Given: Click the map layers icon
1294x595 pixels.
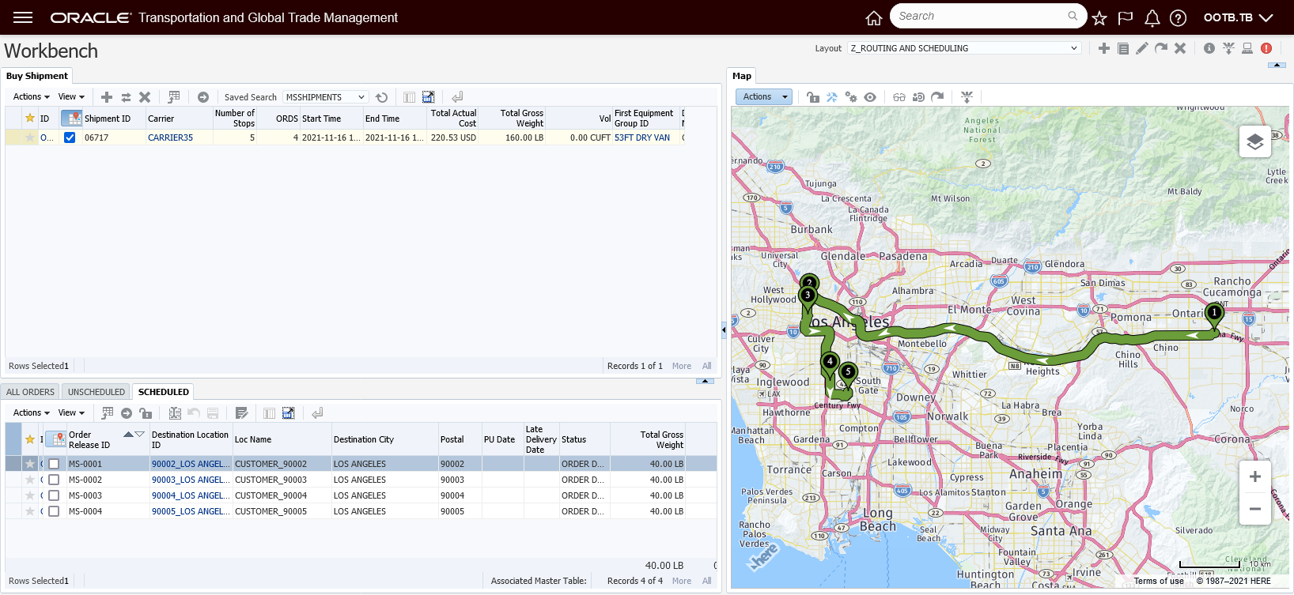Looking at the screenshot, I should 1254,141.
